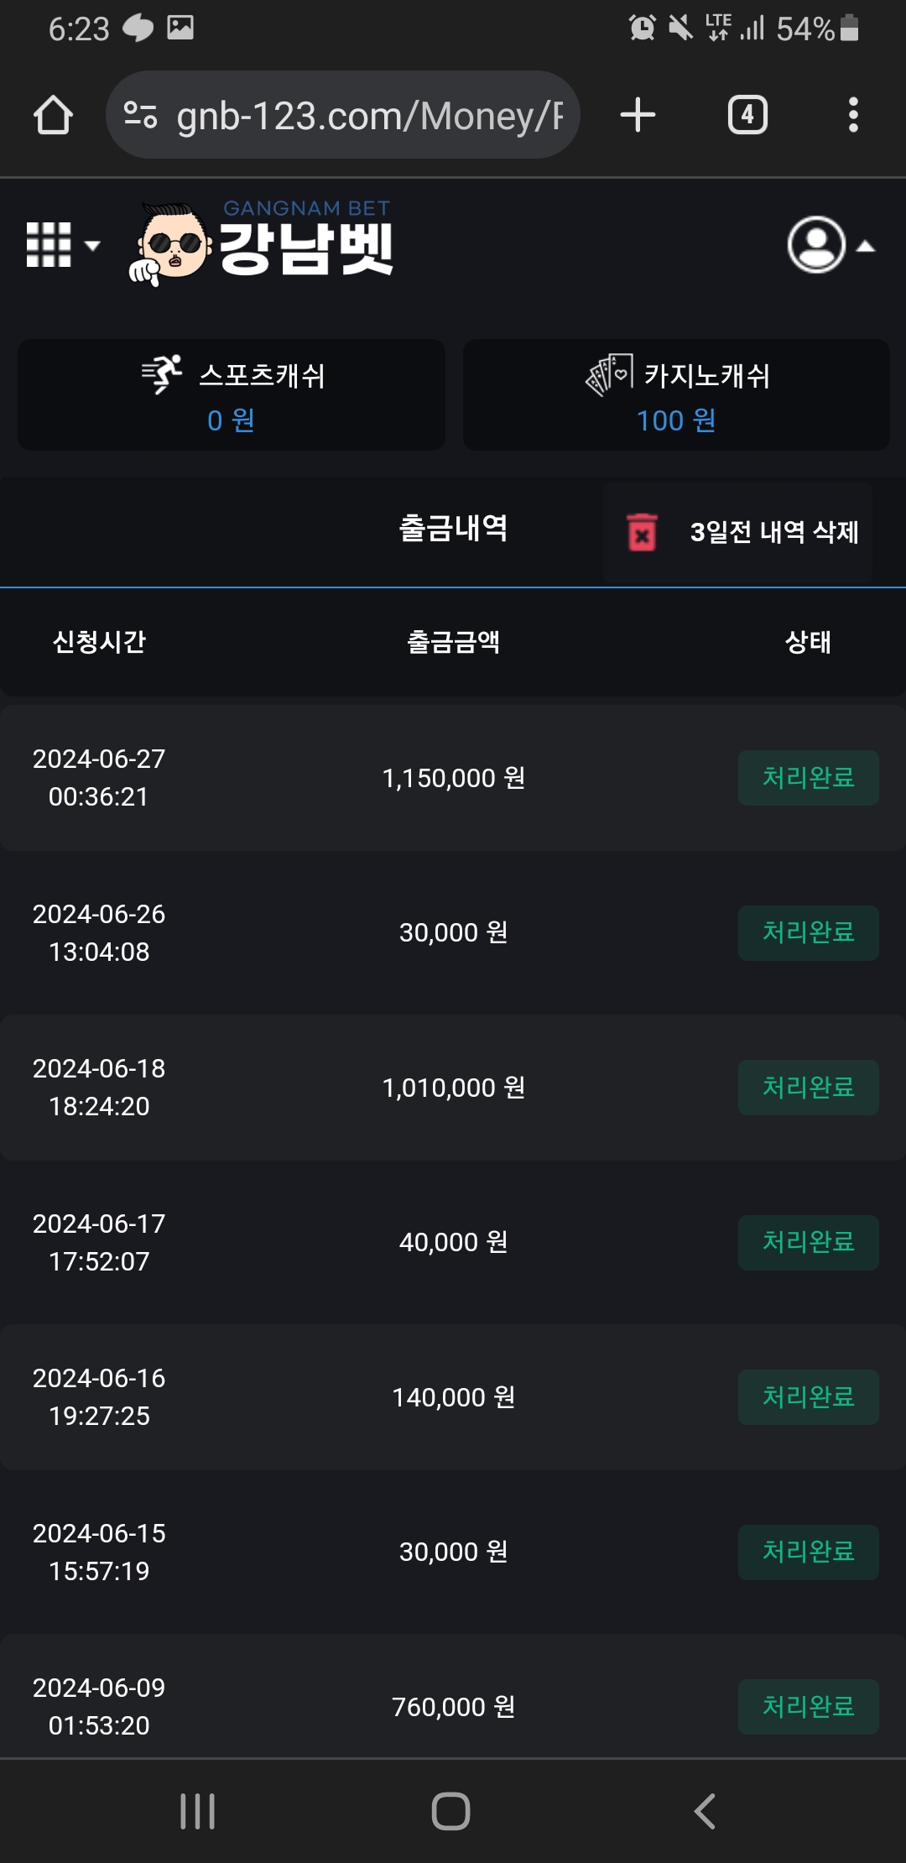Open the browser three-dot menu
Image resolution: width=906 pixels, height=1863 pixels.
point(853,115)
